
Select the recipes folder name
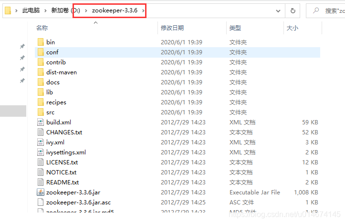coord(56,102)
